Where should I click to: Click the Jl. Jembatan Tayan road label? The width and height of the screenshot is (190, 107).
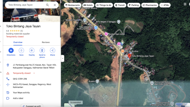click(x=120, y=66)
